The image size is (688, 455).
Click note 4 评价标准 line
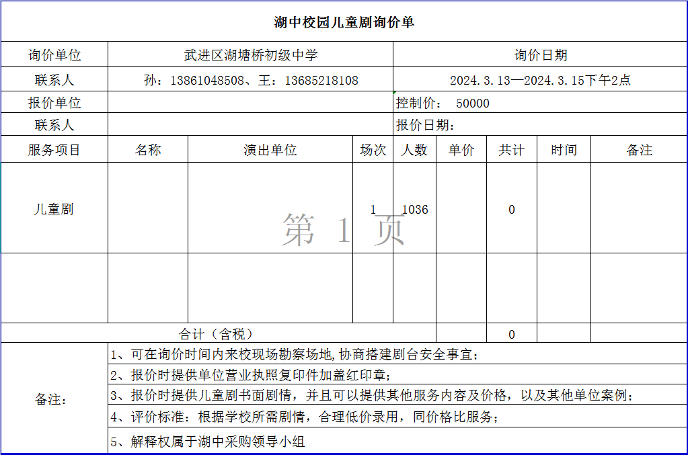coord(397,415)
